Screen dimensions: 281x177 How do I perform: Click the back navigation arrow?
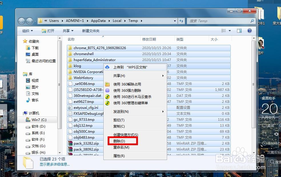[22, 21]
